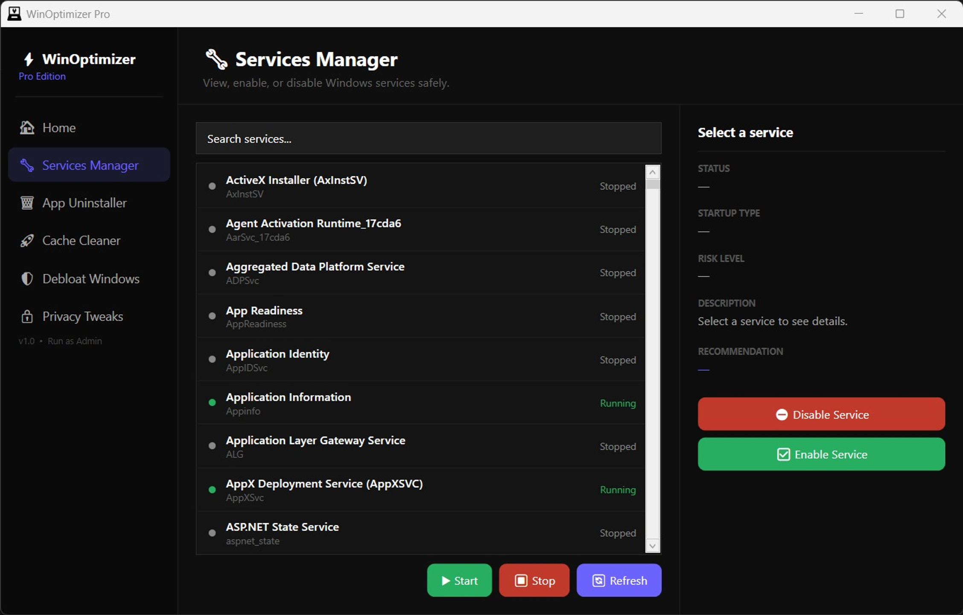
Task: Click the services list scrollbar up arrow
Action: pos(652,173)
